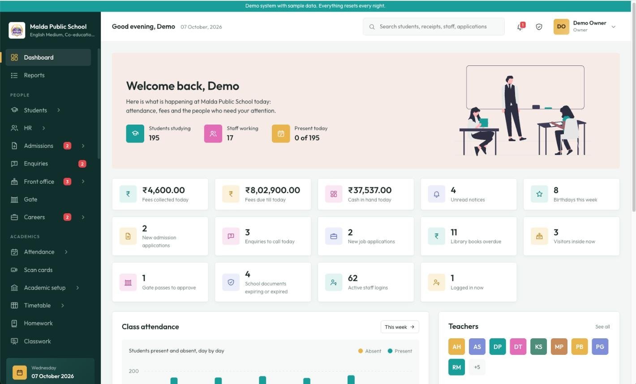Open the notifications bell icon
This screenshot has height=384, width=636.
(520, 27)
